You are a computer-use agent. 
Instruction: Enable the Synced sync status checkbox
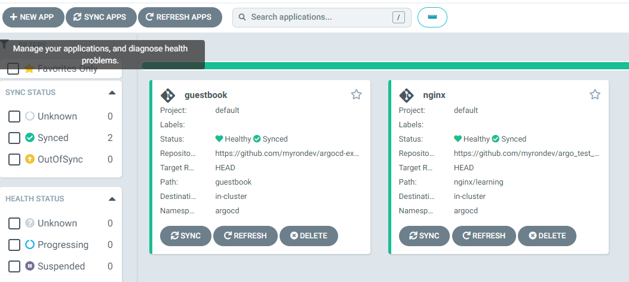coord(14,138)
